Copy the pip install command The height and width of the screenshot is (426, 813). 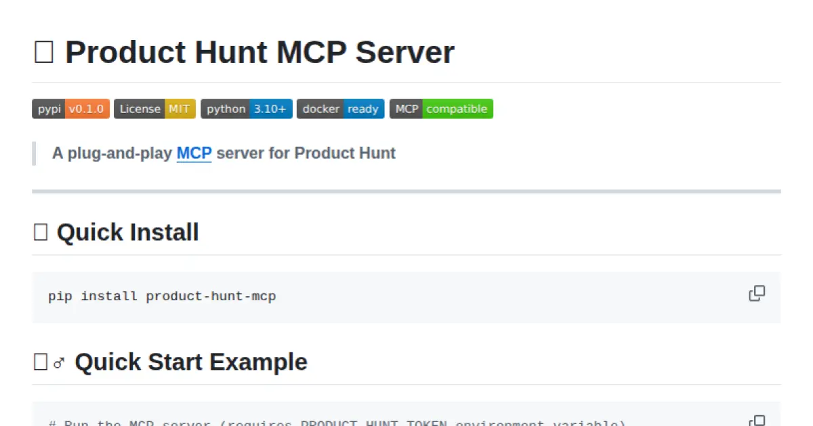[757, 293]
